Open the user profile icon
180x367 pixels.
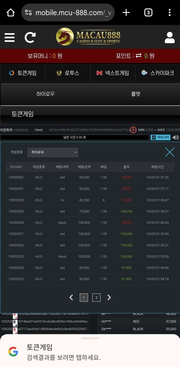[x=170, y=38]
